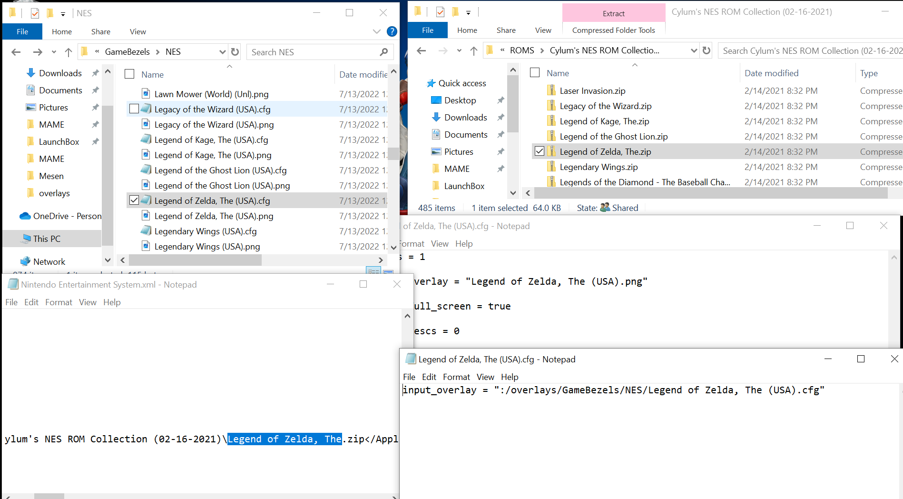Click Search Cylum's NES ROM Collection field
This screenshot has height=499, width=903.
[811, 50]
